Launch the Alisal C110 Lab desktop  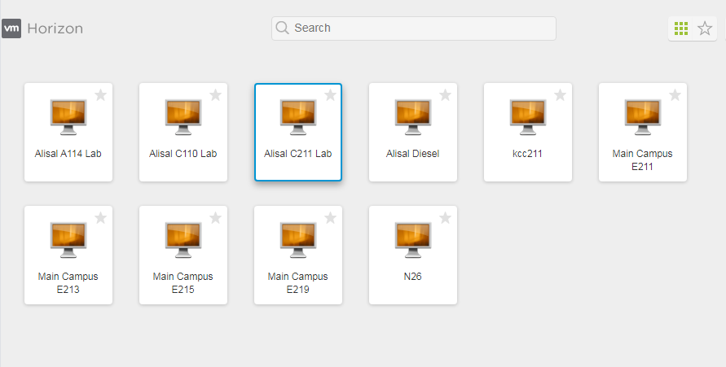click(183, 117)
